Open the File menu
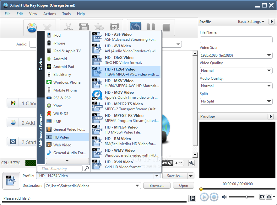The height and width of the screenshot is (205, 277). pyautogui.click(x=8, y=14)
